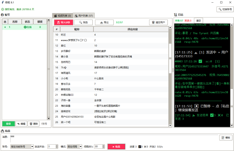Open the 筛选 filter button
The image size is (234, 151).
click(83, 22)
